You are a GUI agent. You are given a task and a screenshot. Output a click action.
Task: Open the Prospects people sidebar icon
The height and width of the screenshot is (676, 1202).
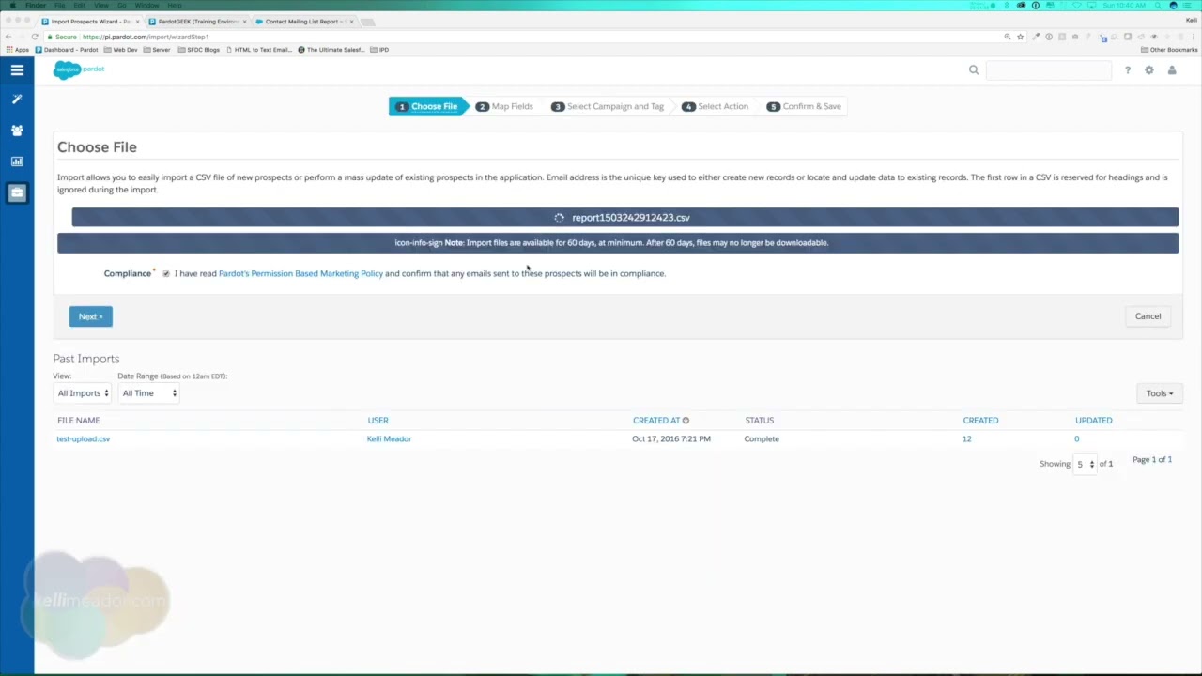pyautogui.click(x=17, y=131)
